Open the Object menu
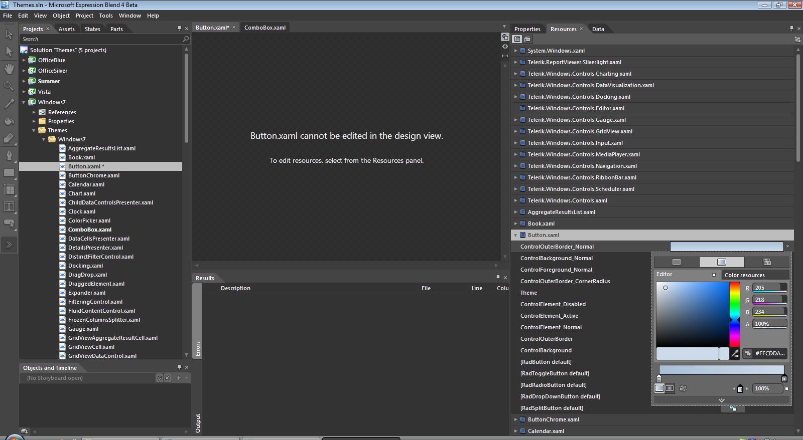 (61, 16)
